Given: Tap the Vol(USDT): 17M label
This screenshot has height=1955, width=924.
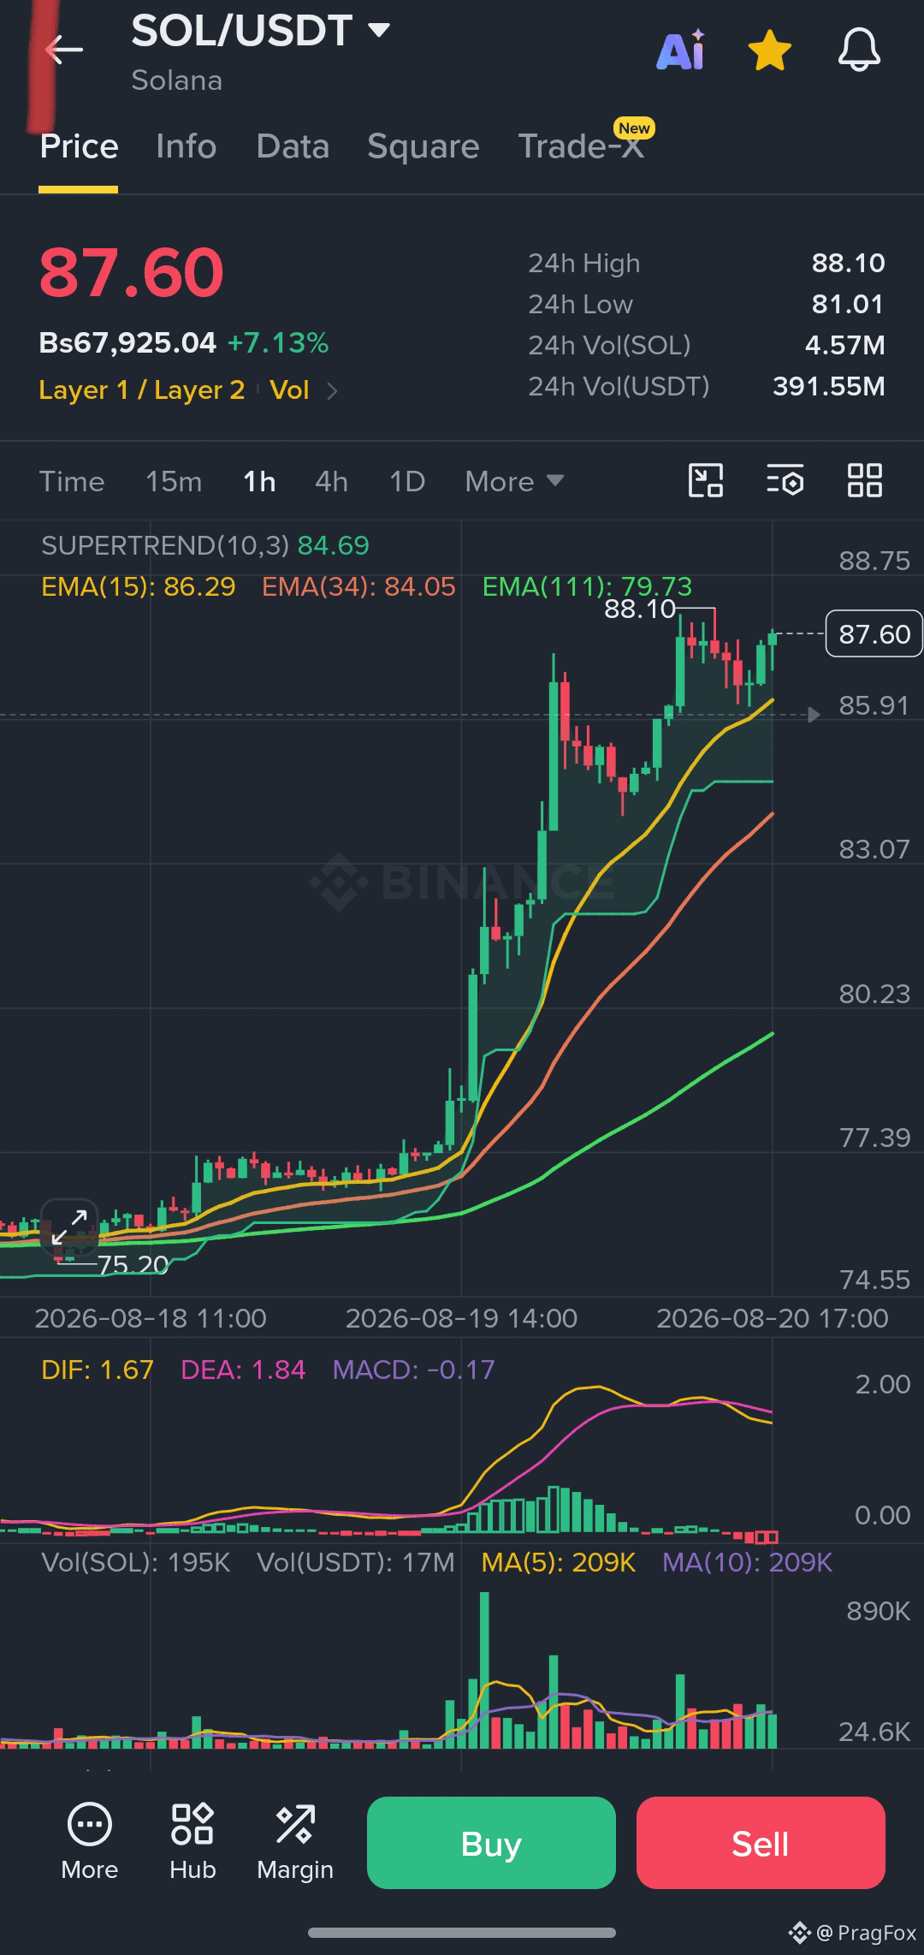Looking at the screenshot, I should (356, 1562).
